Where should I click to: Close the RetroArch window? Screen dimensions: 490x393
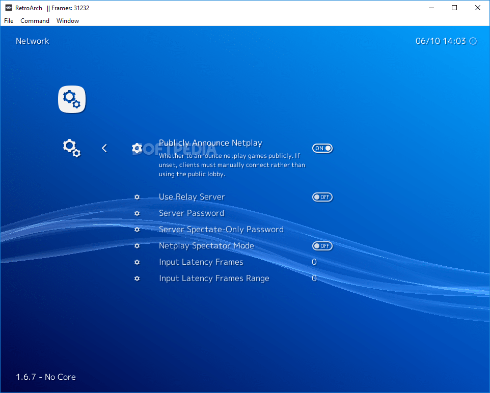(x=477, y=8)
